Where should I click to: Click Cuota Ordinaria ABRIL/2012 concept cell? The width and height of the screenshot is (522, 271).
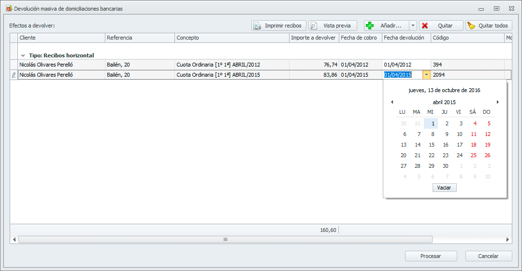coord(232,65)
